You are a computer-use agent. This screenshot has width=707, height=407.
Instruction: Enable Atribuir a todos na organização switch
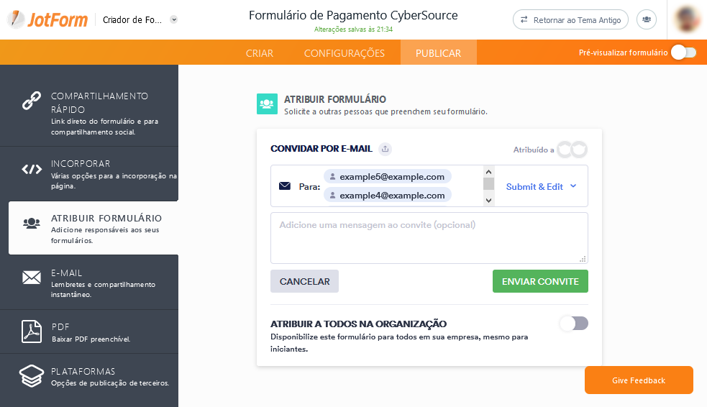tap(574, 324)
